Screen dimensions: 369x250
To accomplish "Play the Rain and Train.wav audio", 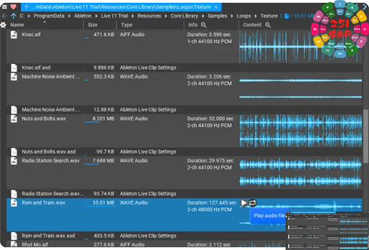I will click(243, 202).
